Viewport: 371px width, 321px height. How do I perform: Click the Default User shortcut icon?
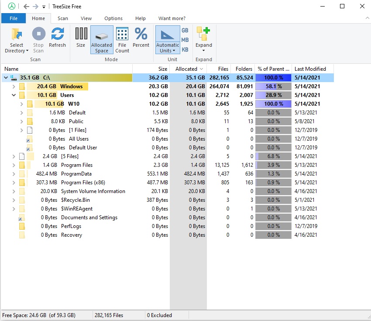tap(30, 148)
